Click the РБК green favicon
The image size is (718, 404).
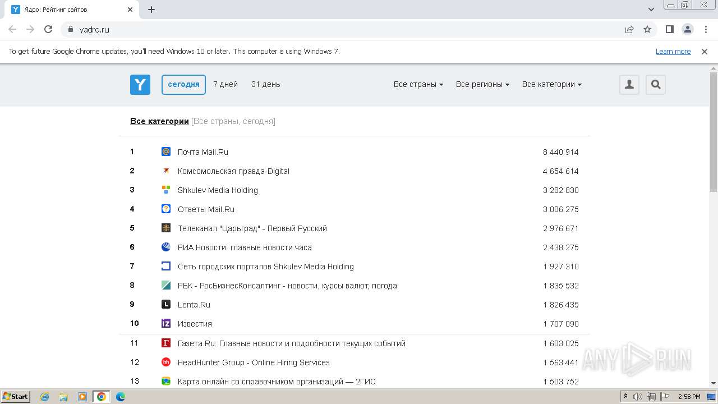tap(166, 285)
